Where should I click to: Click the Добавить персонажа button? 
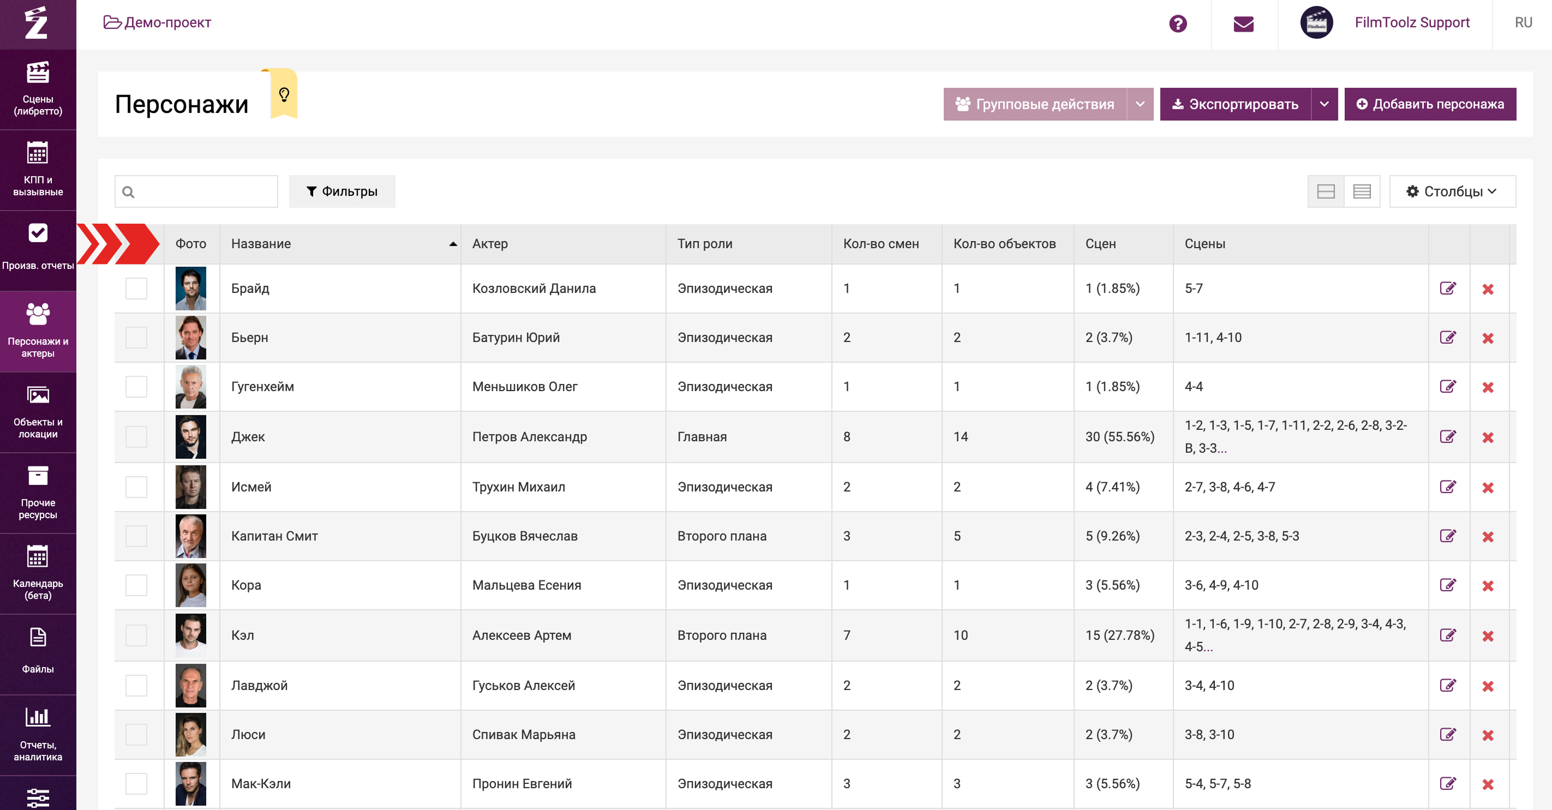click(1429, 104)
